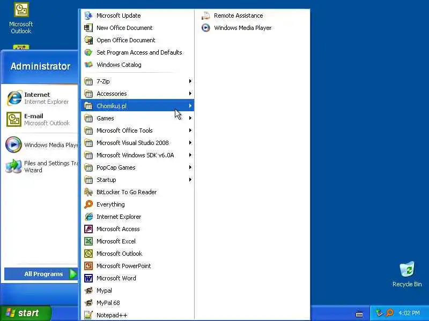Open the 7-Zip program group
This screenshot has height=321, width=429.
(x=138, y=81)
